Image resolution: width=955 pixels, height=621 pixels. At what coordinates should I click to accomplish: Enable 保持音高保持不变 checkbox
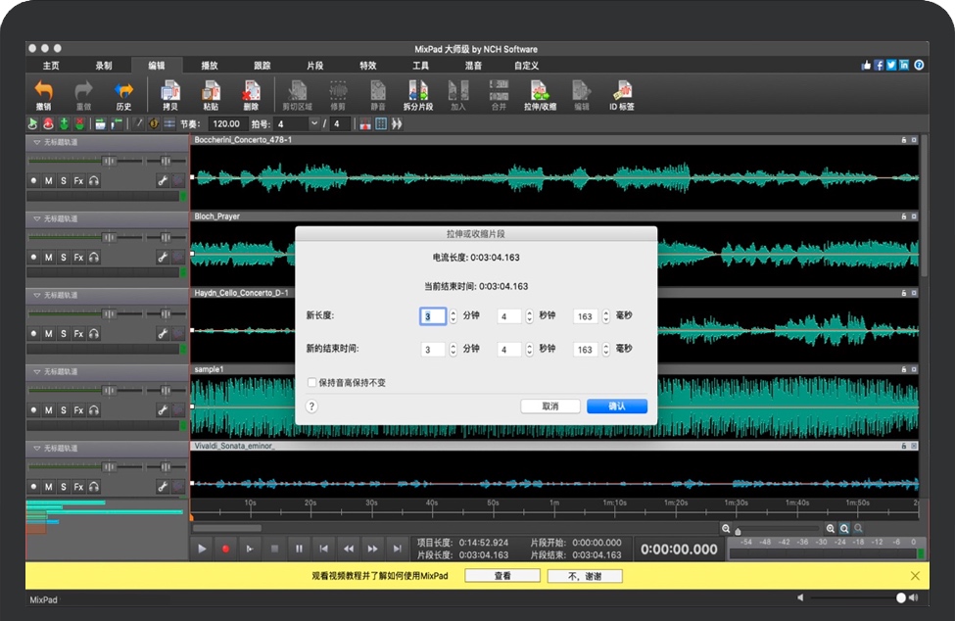312,382
